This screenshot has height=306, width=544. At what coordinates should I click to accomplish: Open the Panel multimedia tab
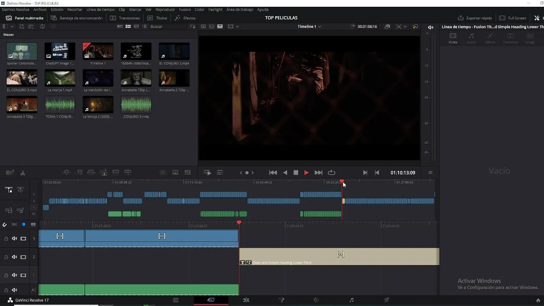pos(25,18)
